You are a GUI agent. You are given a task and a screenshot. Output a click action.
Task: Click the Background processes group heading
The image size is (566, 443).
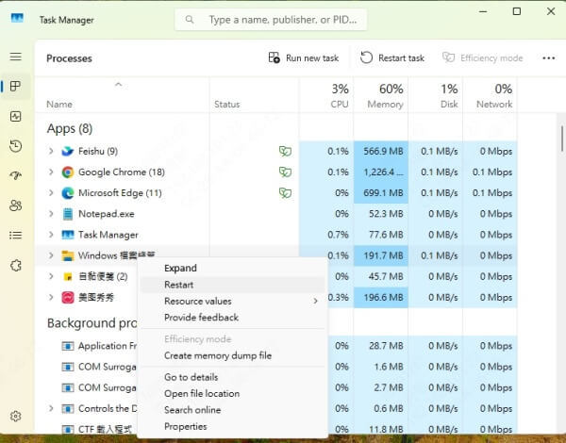(92, 323)
